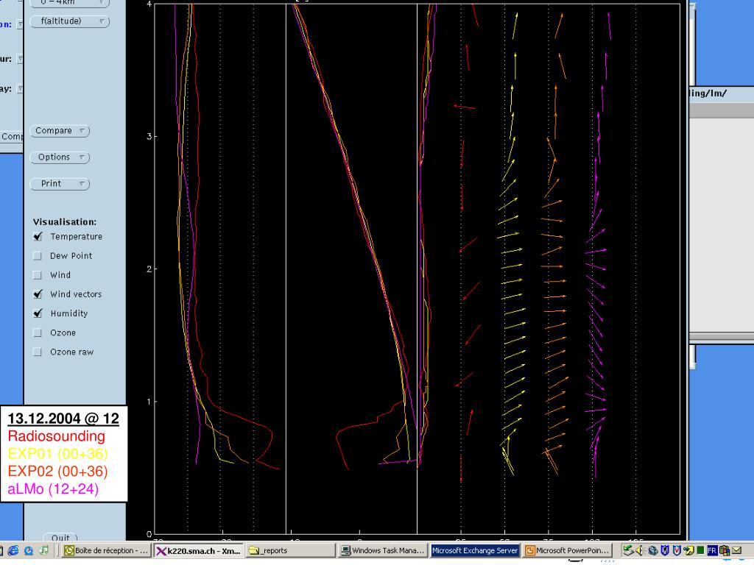Open the Print dropdown menu
Image resolution: width=754 pixels, height=565 pixels.
(x=60, y=183)
